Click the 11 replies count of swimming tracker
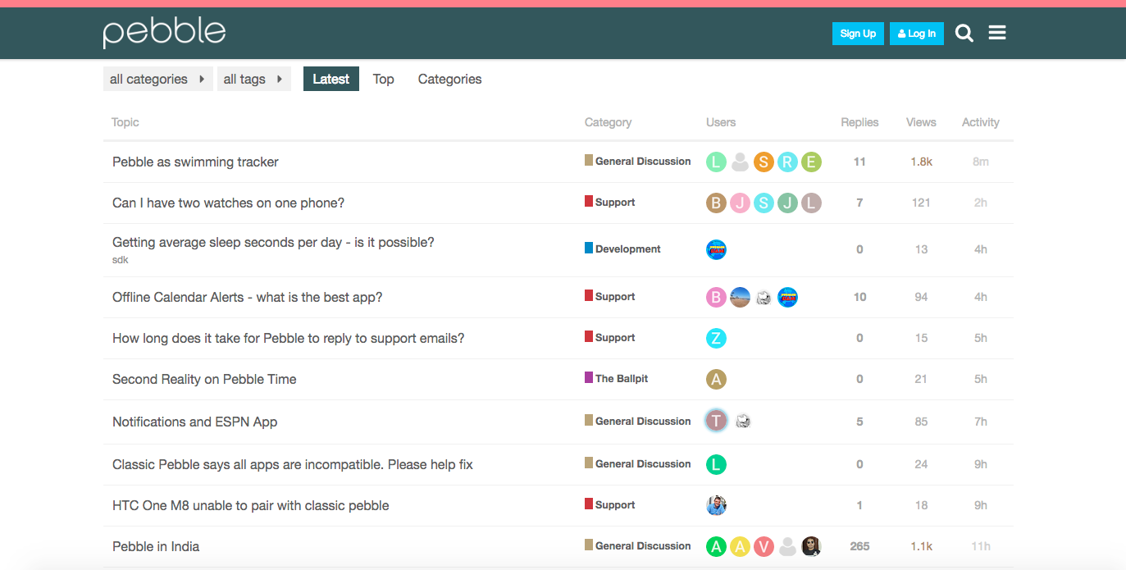 click(x=859, y=162)
